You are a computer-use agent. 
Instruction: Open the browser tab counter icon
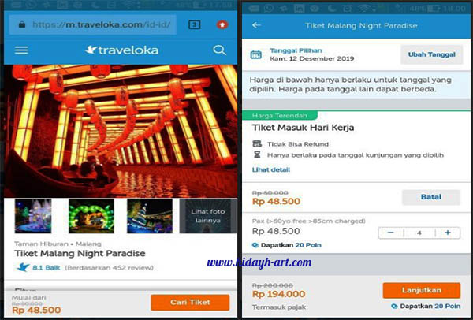pos(194,24)
